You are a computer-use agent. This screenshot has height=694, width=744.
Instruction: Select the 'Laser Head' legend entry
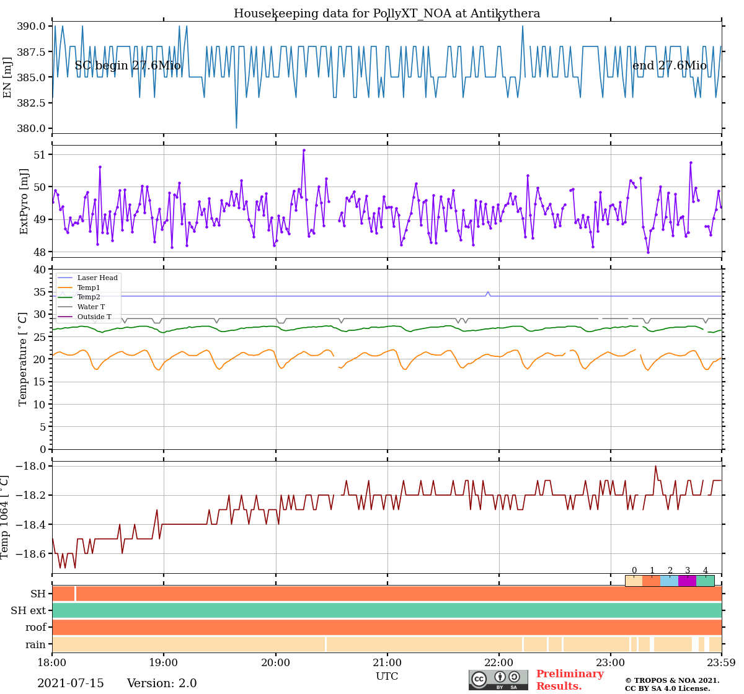(88, 278)
